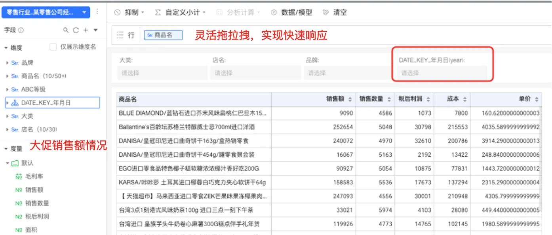This screenshot has height=235, width=552.
Task: Click the profit value 32610
Action: (x=423, y=141)
